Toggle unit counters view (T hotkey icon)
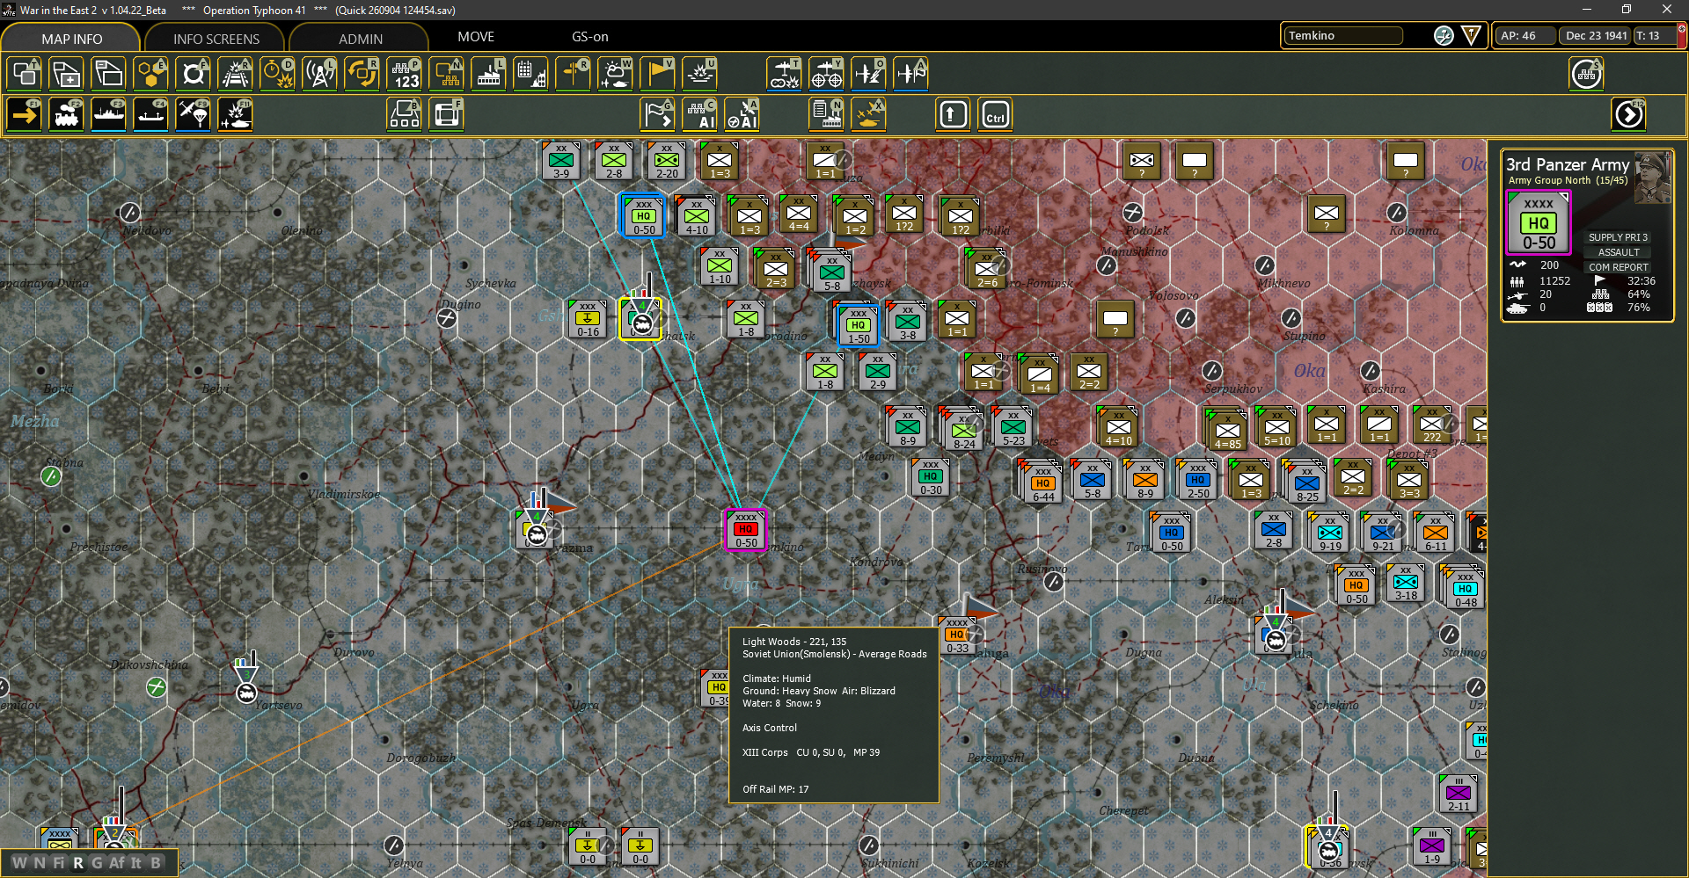Viewport: 1689px width, 878px height. click(x=25, y=74)
